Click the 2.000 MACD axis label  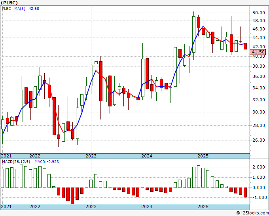(258, 167)
